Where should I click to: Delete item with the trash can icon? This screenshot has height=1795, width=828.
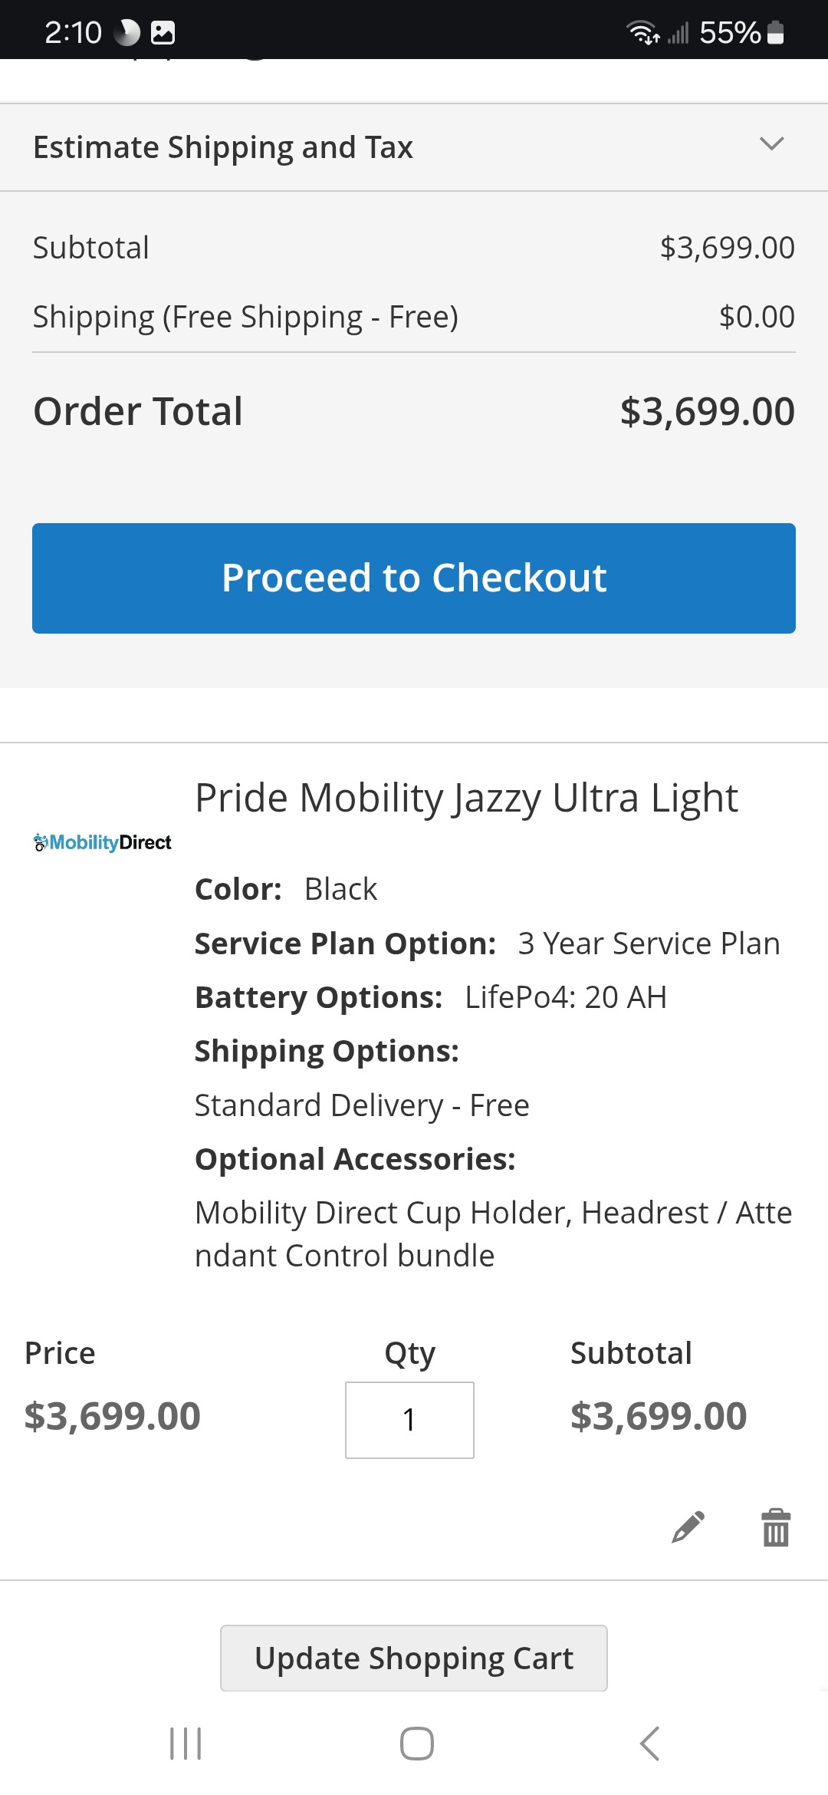click(x=775, y=1527)
